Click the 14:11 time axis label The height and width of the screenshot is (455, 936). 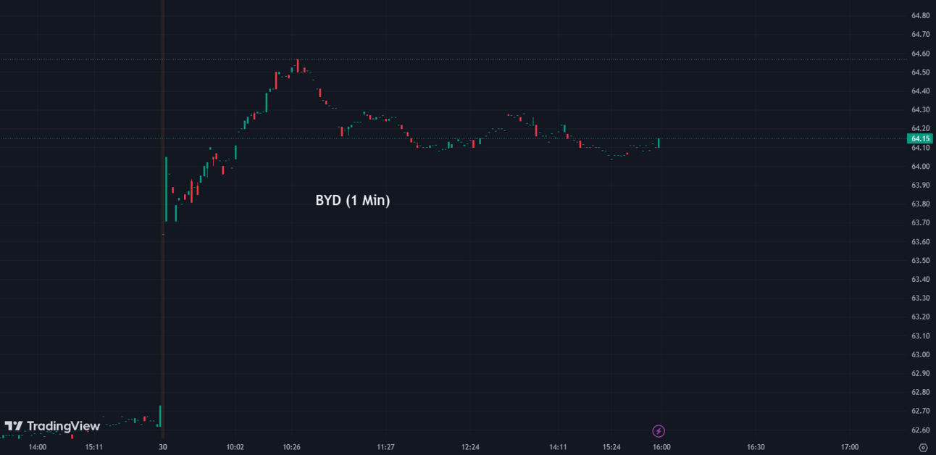click(558, 447)
